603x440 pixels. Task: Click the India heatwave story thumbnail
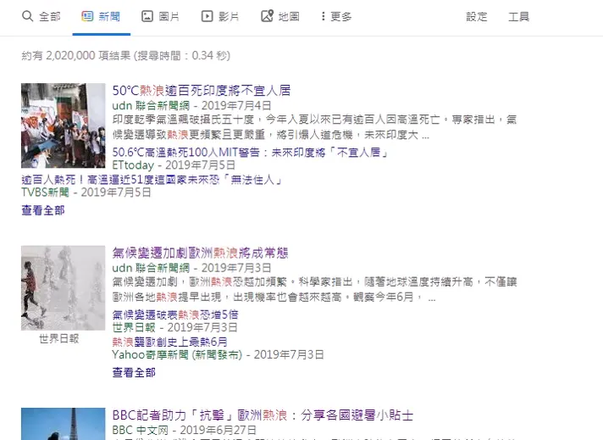point(63,125)
